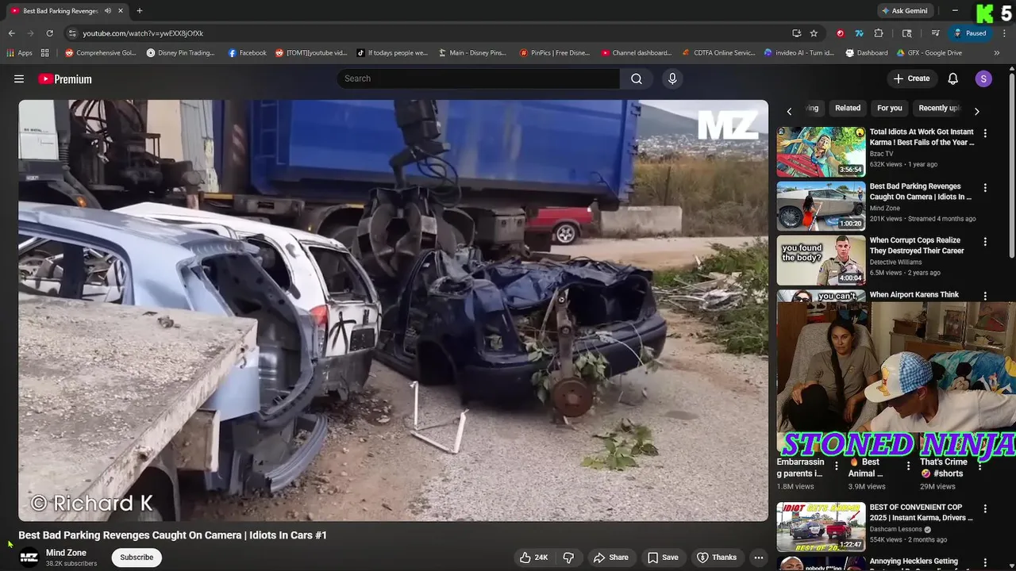Open the account avatar menu

click(983, 79)
